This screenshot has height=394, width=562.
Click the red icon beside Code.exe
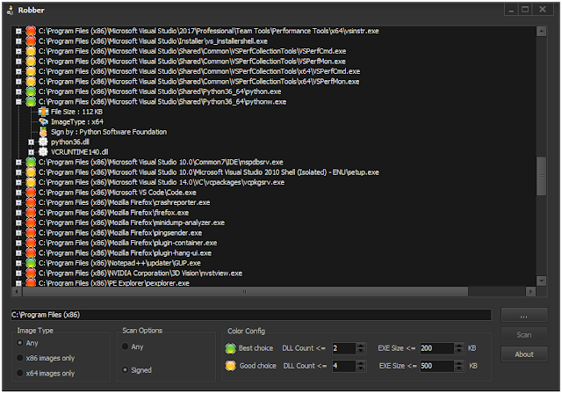31,193
